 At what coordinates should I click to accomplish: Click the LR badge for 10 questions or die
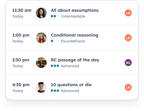pyautogui.click(x=128, y=88)
